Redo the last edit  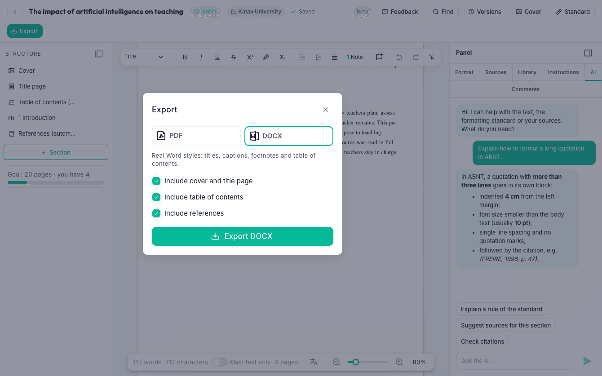pyautogui.click(x=416, y=57)
